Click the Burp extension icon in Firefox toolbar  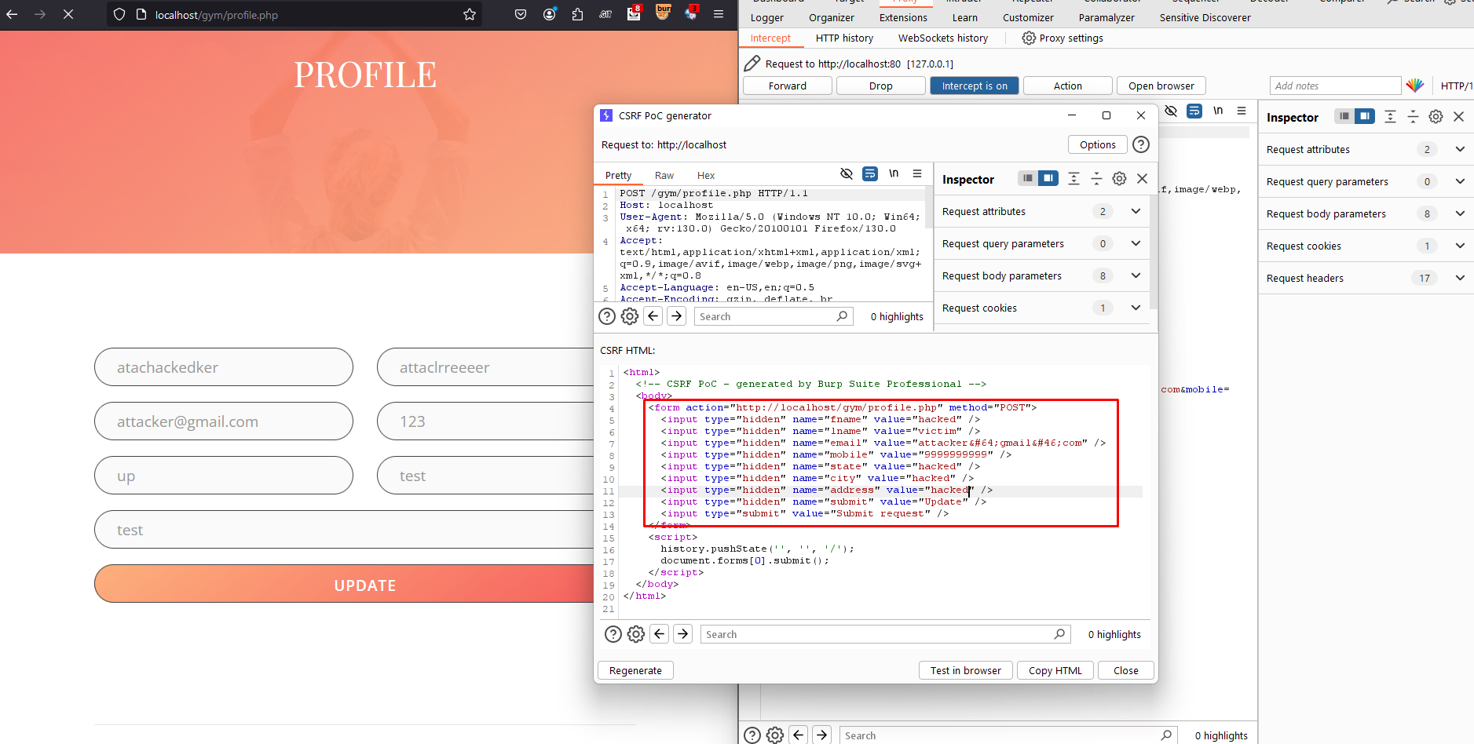click(x=664, y=13)
